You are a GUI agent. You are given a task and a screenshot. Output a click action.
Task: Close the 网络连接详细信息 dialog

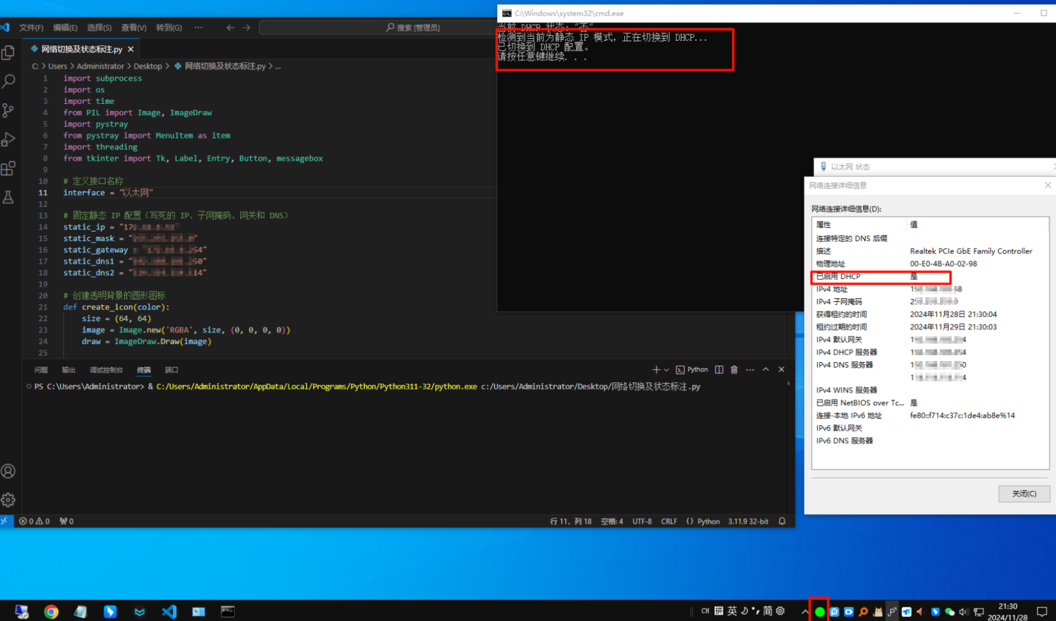tap(1047, 185)
